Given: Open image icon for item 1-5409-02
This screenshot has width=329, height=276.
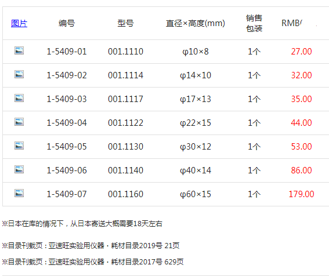Looking at the screenshot, I should coord(19,74).
